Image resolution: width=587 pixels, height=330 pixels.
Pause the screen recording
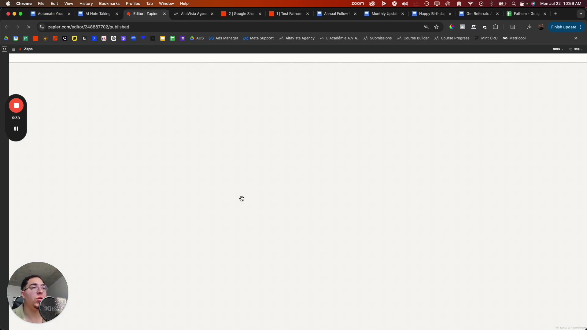click(16, 129)
